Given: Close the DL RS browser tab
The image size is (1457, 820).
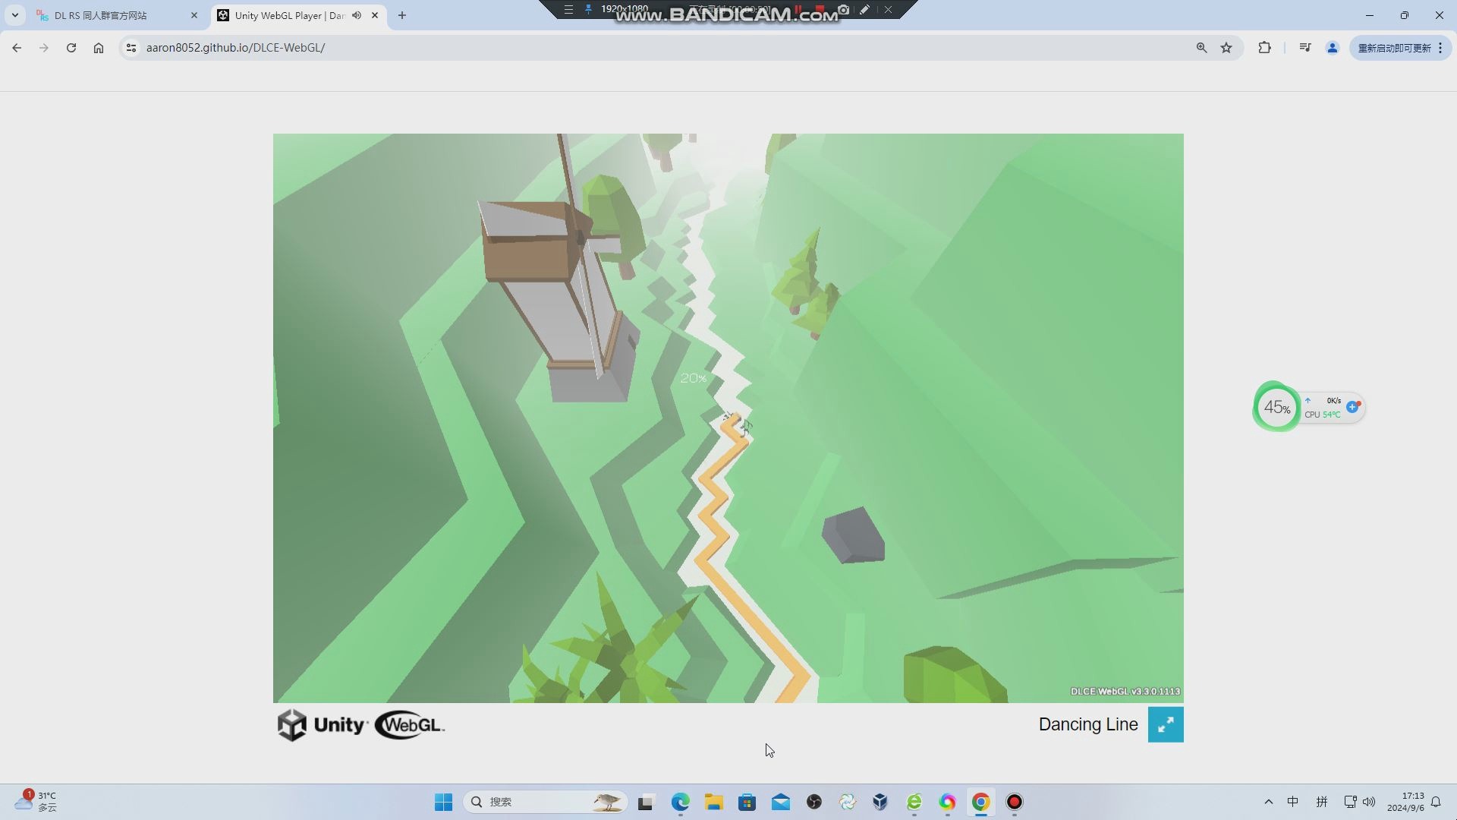Looking at the screenshot, I should click(x=194, y=15).
